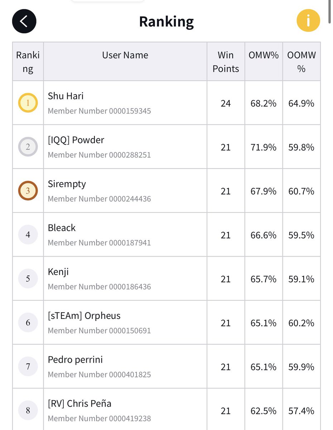The height and width of the screenshot is (430, 333).
Task: Click the bronze rank 3 medal
Action: pyautogui.click(x=28, y=191)
